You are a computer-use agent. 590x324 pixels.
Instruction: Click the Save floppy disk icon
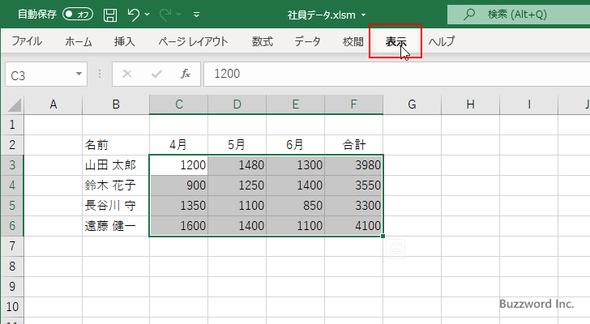point(110,15)
